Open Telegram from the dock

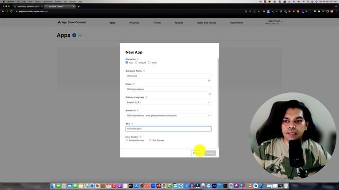[181, 186]
